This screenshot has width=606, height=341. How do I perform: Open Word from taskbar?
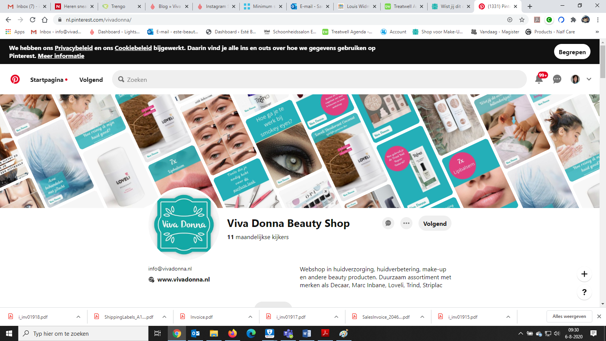pos(307,333)
